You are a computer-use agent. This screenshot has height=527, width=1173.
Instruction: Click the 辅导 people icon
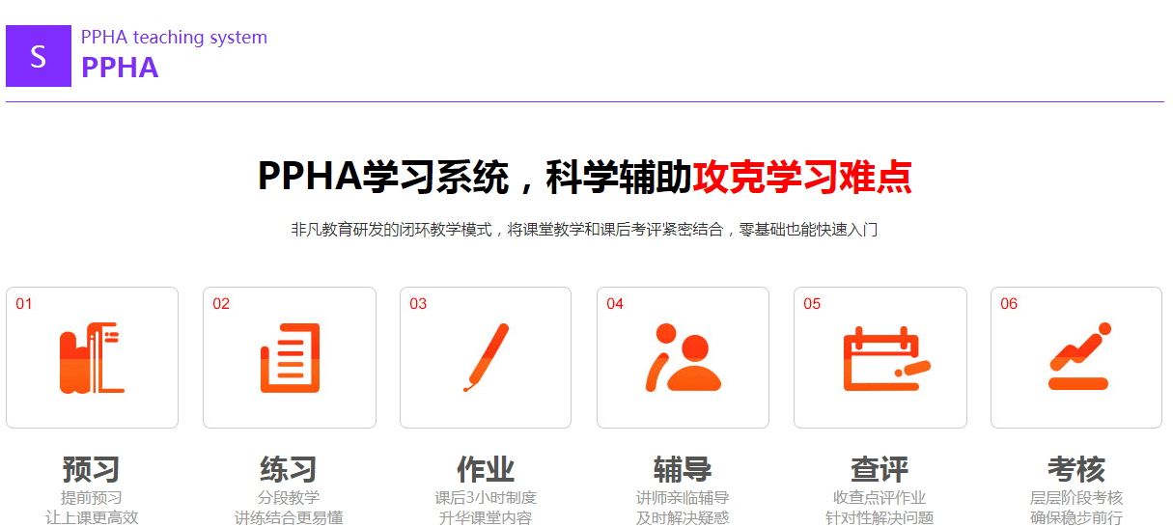pos(683,357)
